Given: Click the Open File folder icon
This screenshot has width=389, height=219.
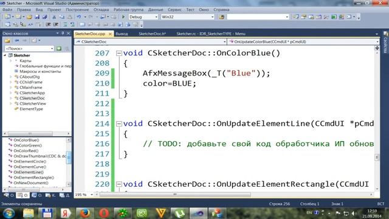Looking at the screenshot, I should (x=29, y=17).
